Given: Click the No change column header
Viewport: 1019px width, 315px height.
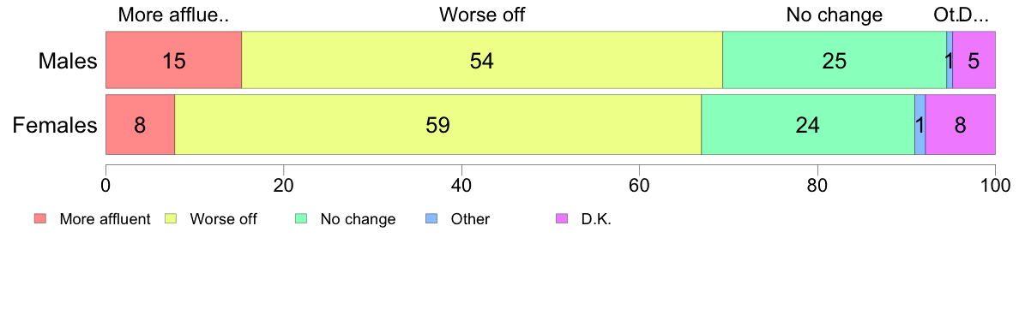Looking at the screenshot, I should 835,15.
